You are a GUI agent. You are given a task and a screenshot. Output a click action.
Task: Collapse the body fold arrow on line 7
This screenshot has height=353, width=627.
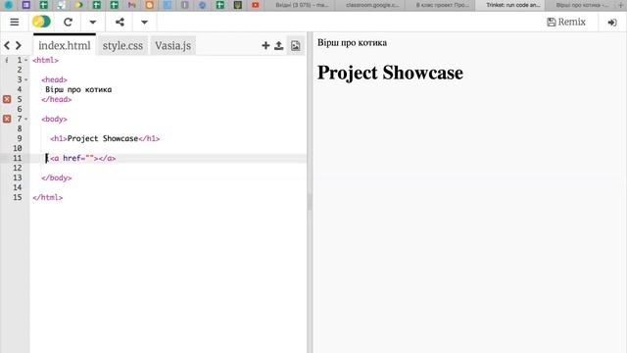26,120
